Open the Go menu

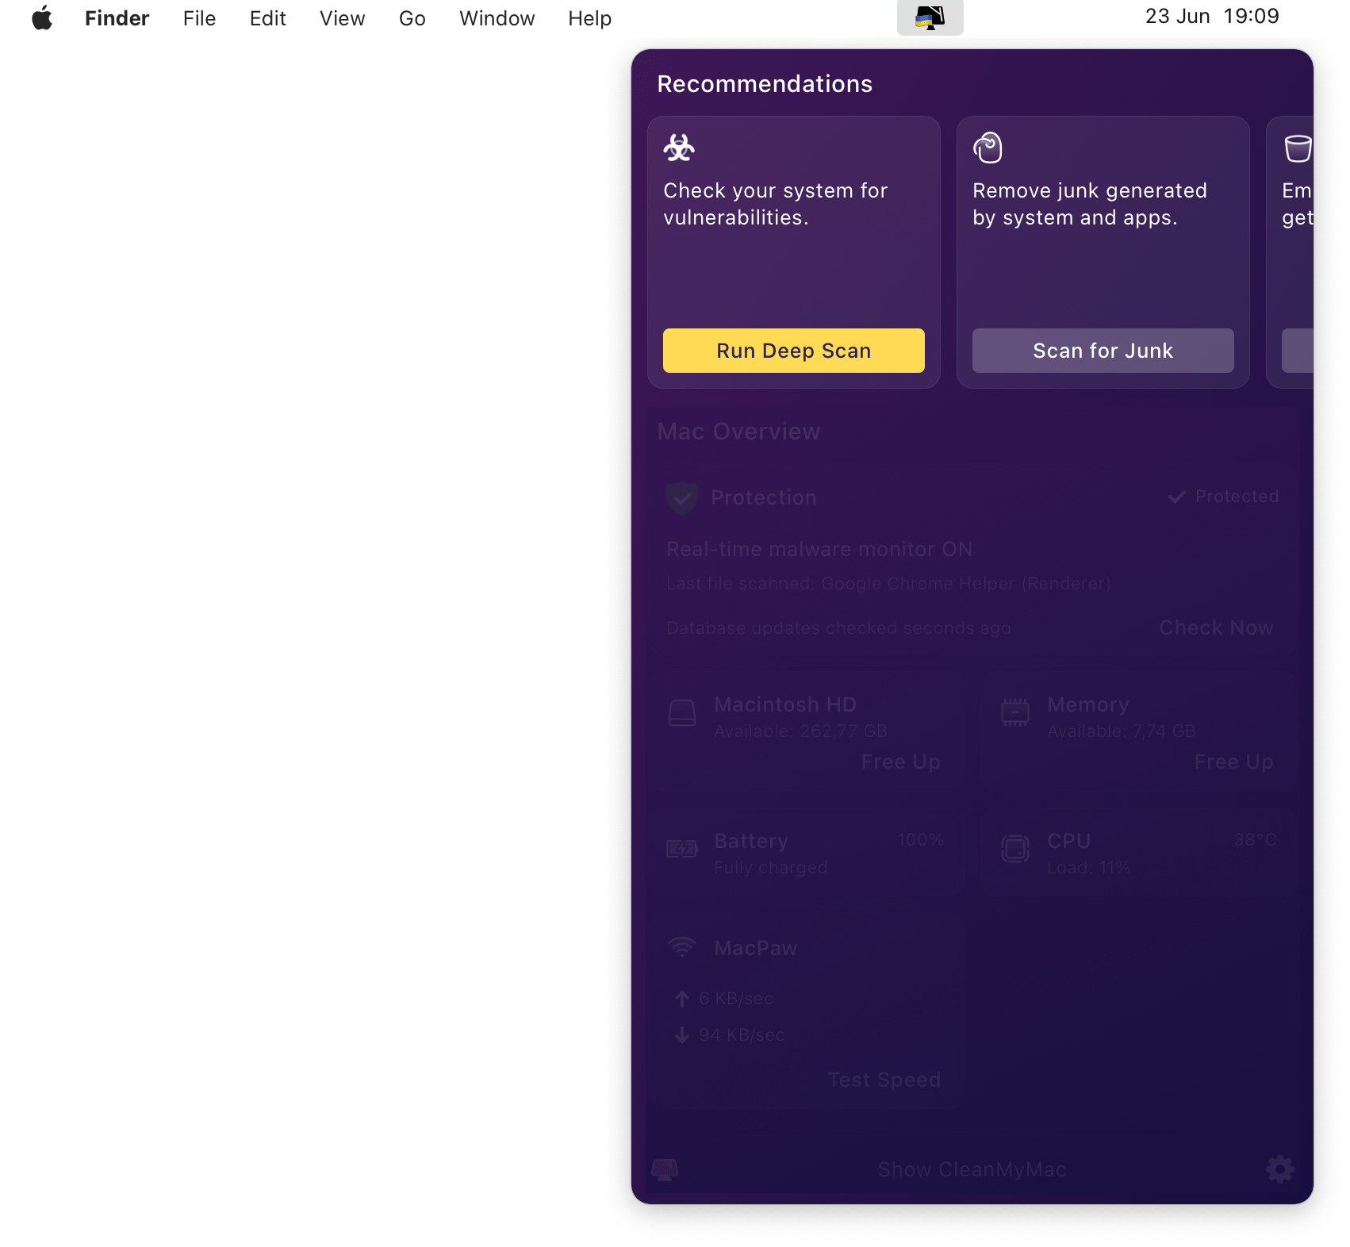412,18
